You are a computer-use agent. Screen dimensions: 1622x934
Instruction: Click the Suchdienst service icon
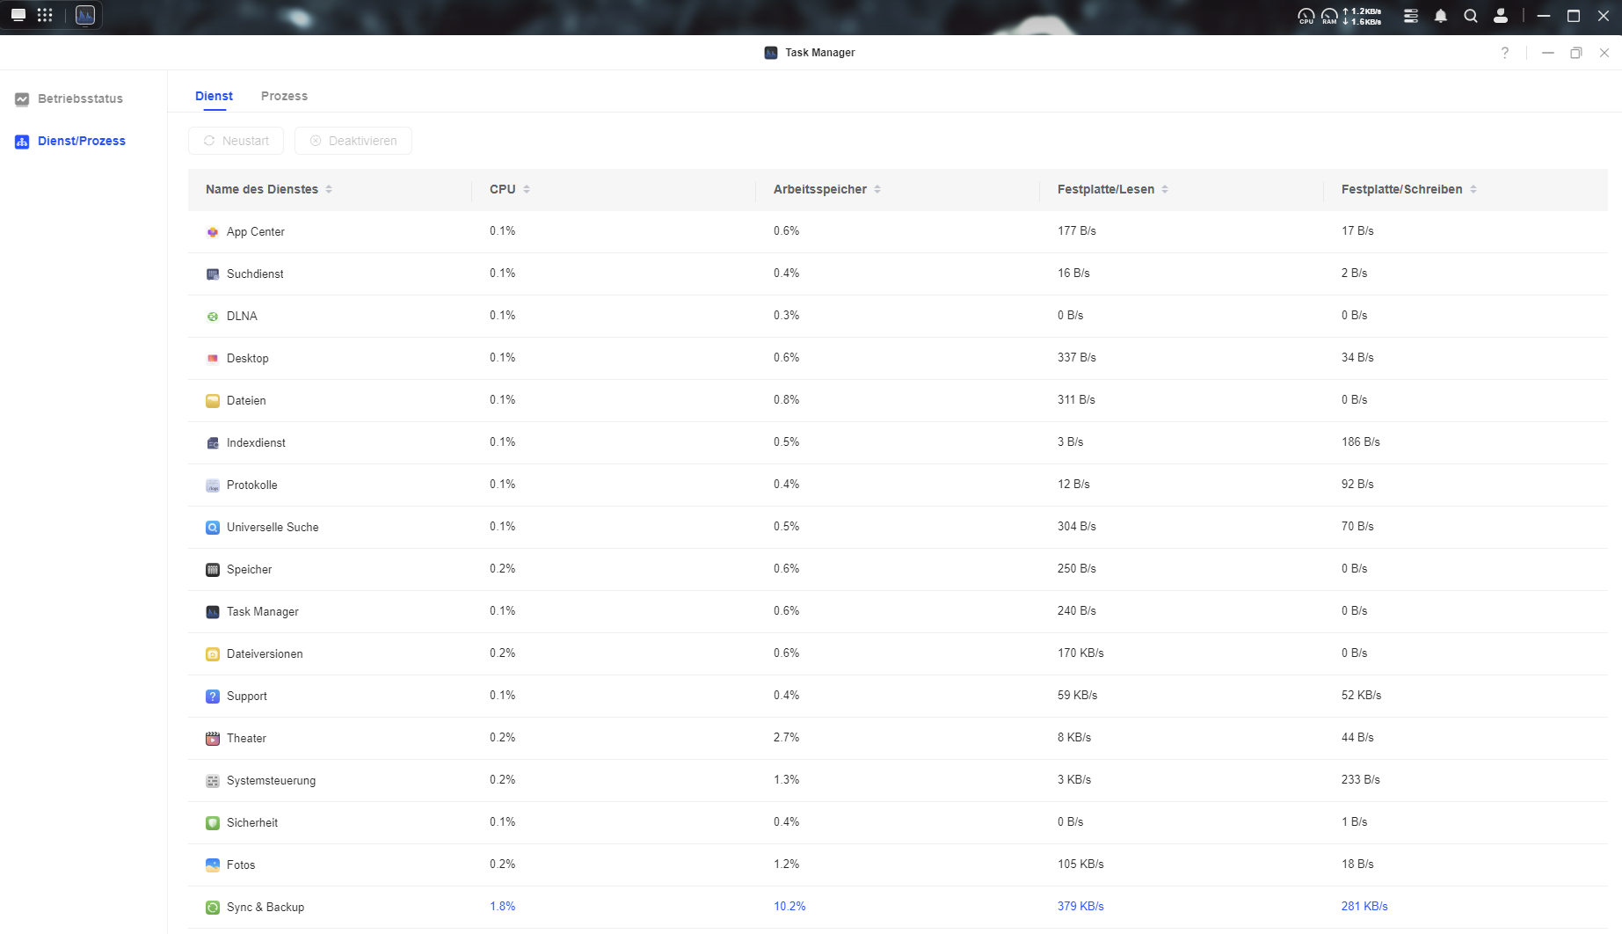pos(212,274)
